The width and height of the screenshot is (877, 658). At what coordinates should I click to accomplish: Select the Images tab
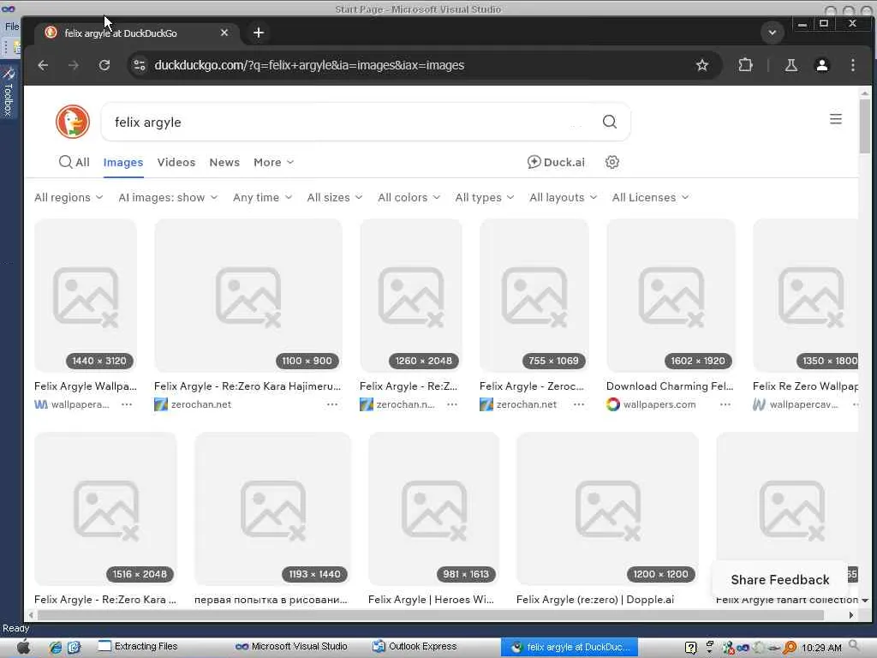[123, 162]
